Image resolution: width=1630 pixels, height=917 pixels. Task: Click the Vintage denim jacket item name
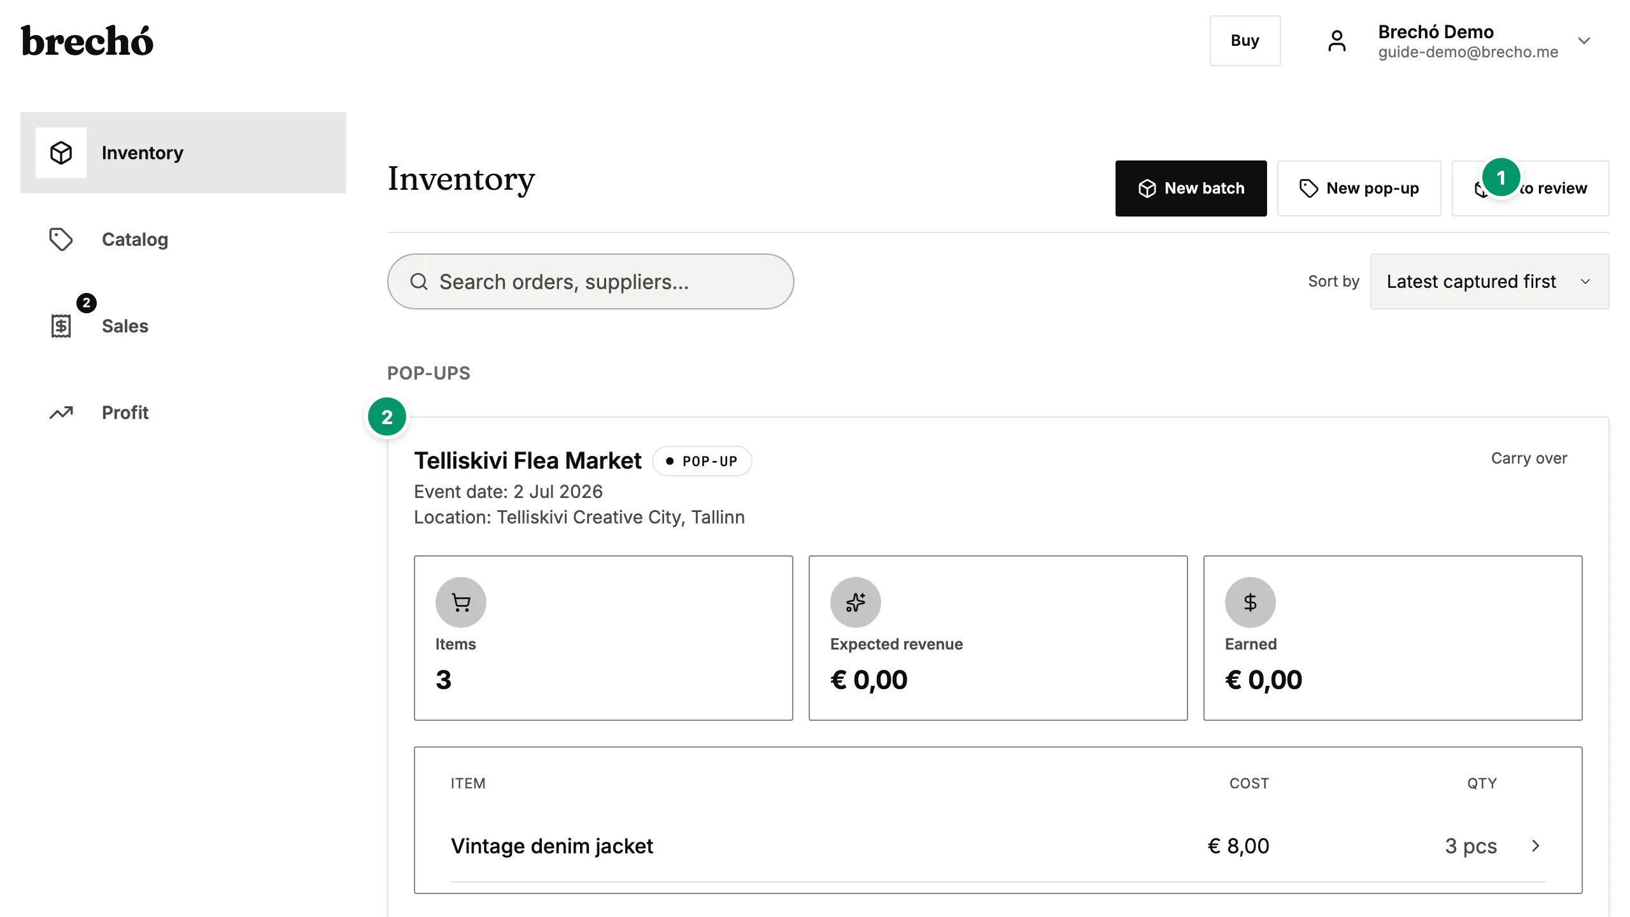coord(552,846)
